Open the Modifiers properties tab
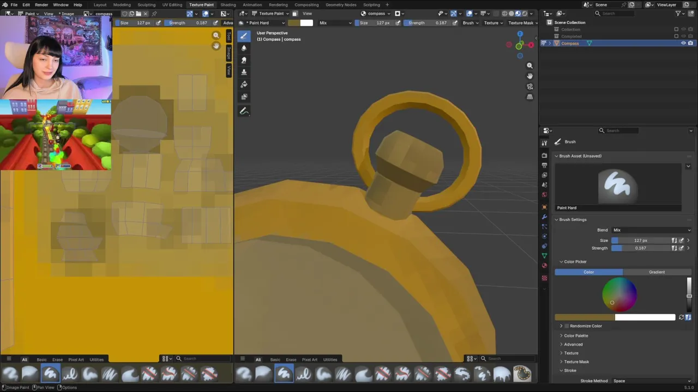The height and width of the screenshot is (392, 698). point(544,217)
